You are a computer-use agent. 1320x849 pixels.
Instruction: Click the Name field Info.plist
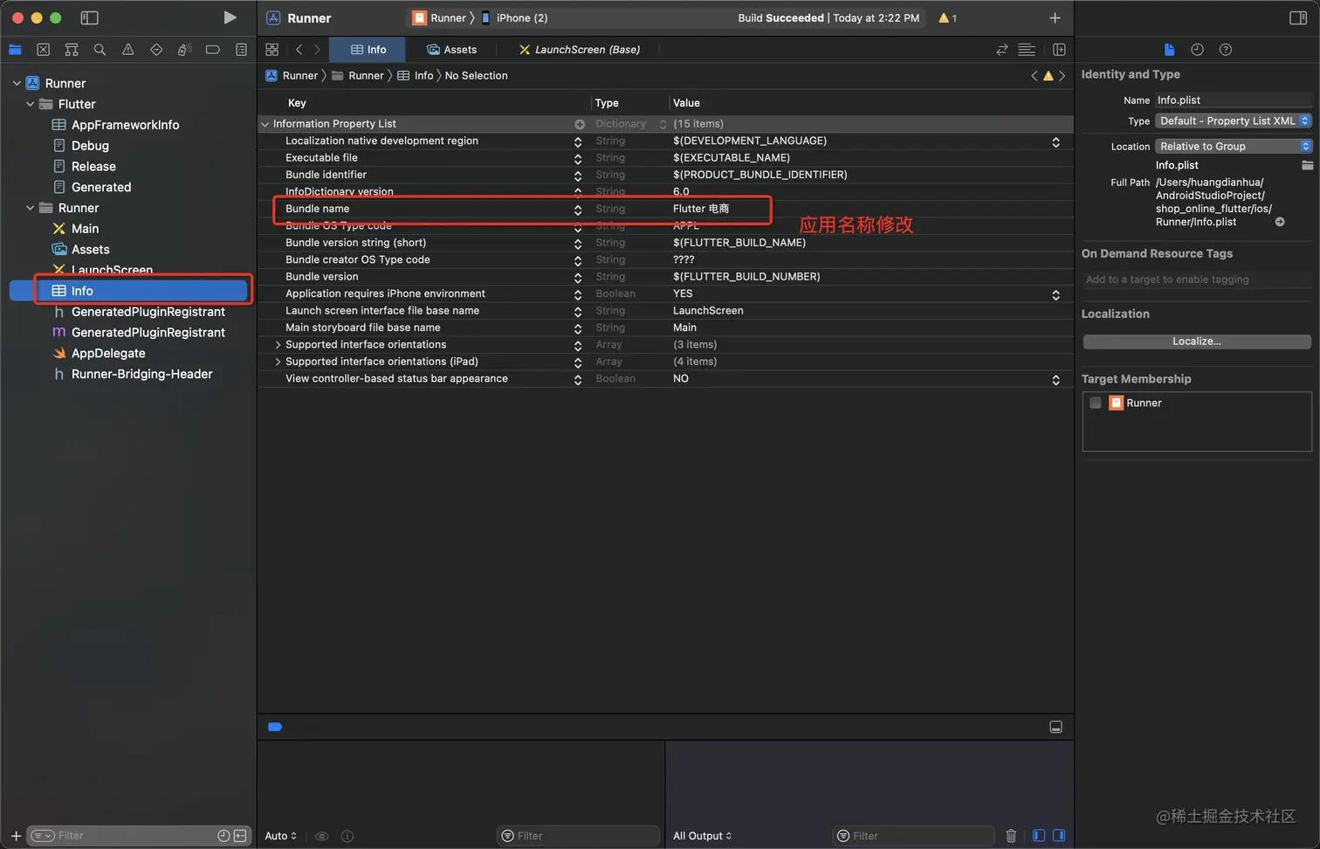click(x=1234, y=100)
